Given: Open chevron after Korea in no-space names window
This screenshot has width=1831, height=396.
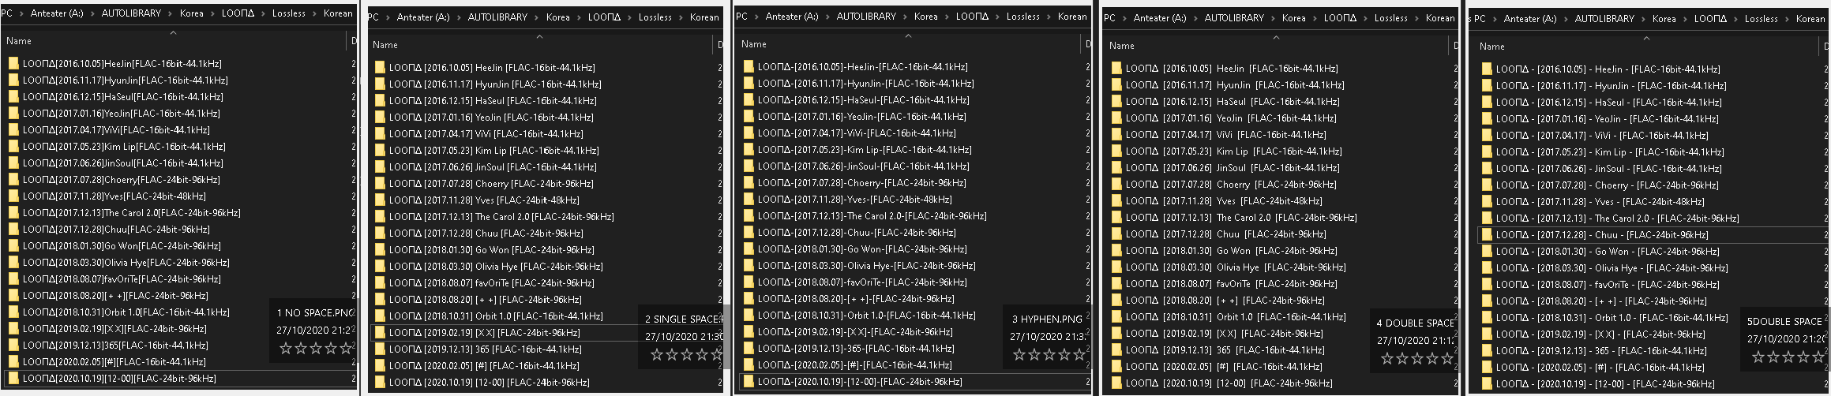Looking at the screenshot, I should (x=212, y=13).
